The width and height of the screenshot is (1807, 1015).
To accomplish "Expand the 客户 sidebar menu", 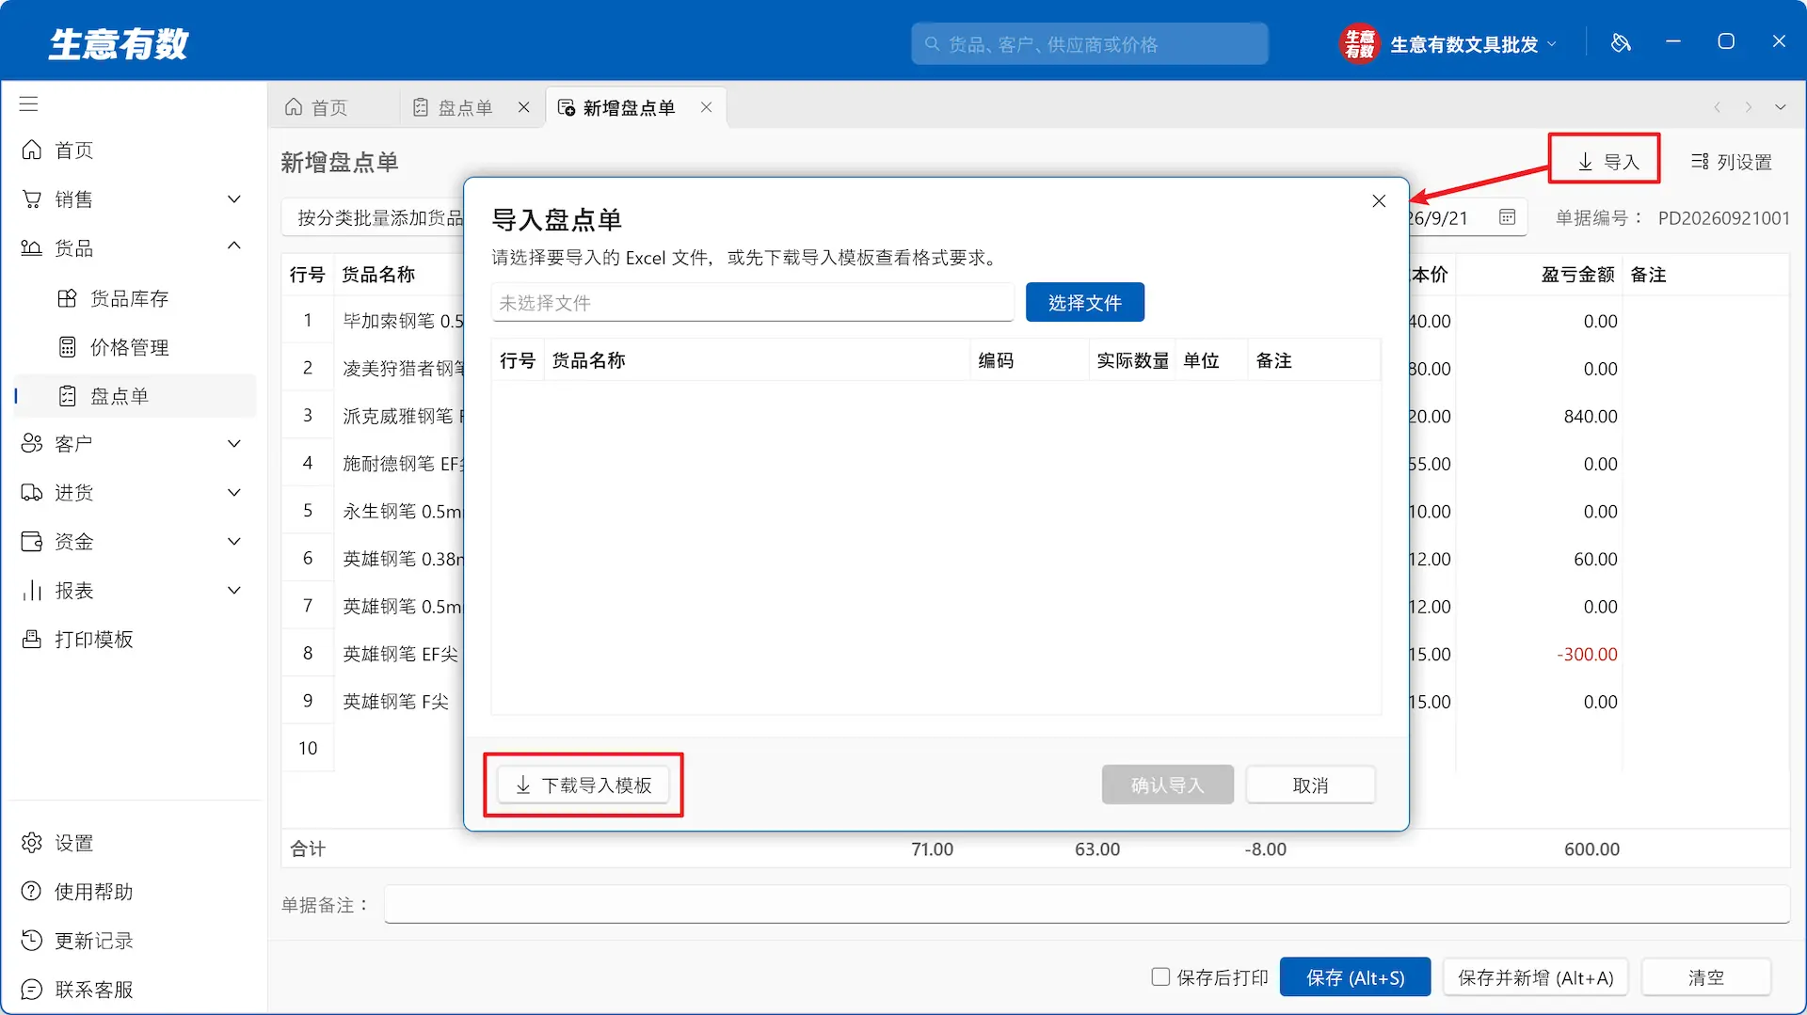I will click(234, 444).
